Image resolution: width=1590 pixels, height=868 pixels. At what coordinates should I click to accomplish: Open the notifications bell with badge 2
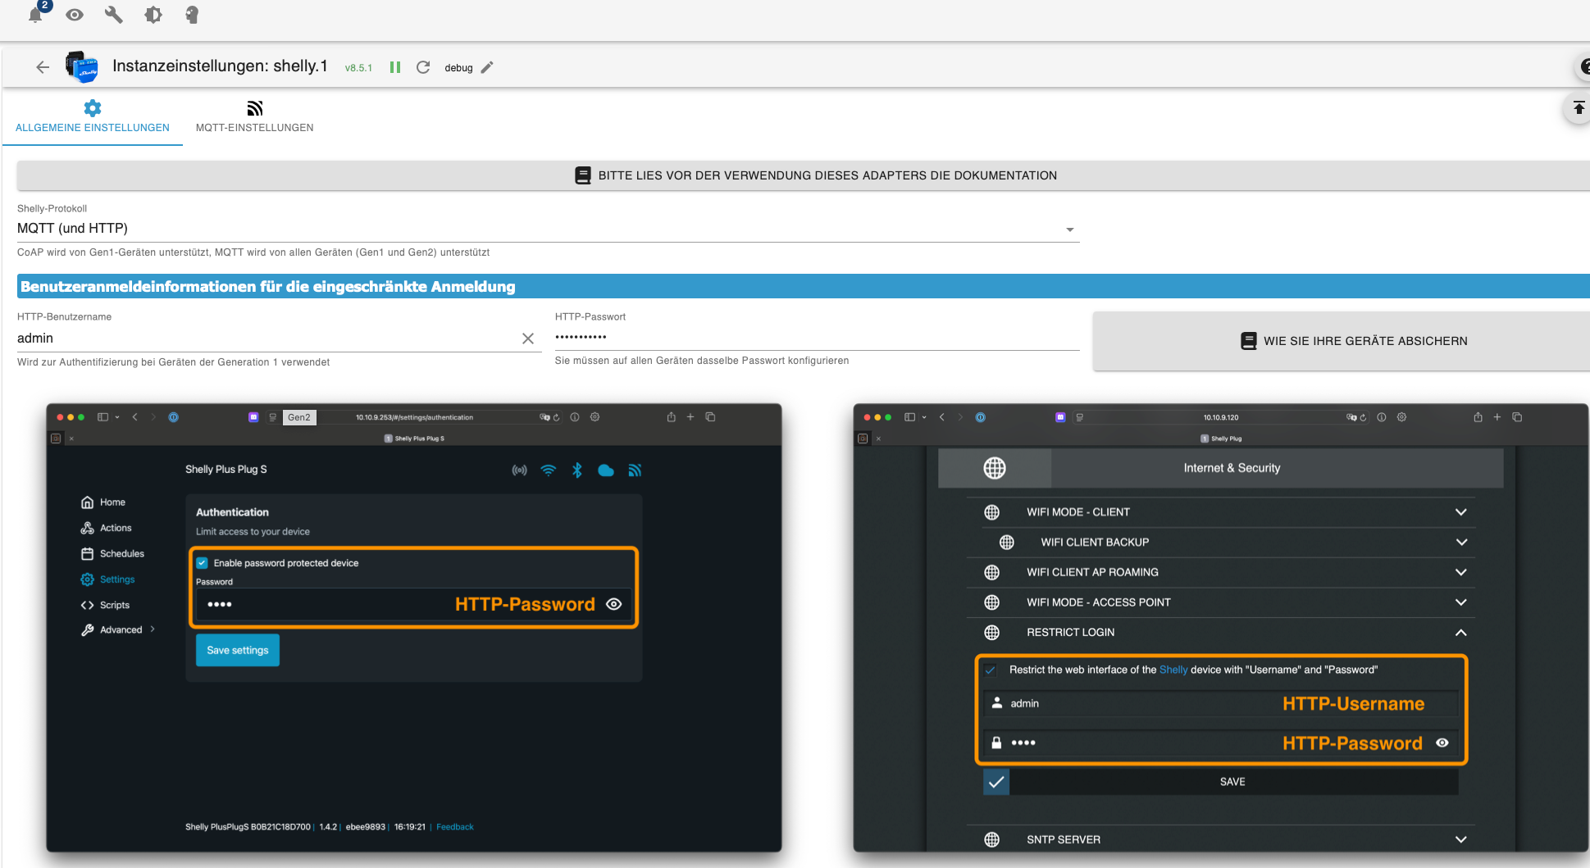[36, 14]
